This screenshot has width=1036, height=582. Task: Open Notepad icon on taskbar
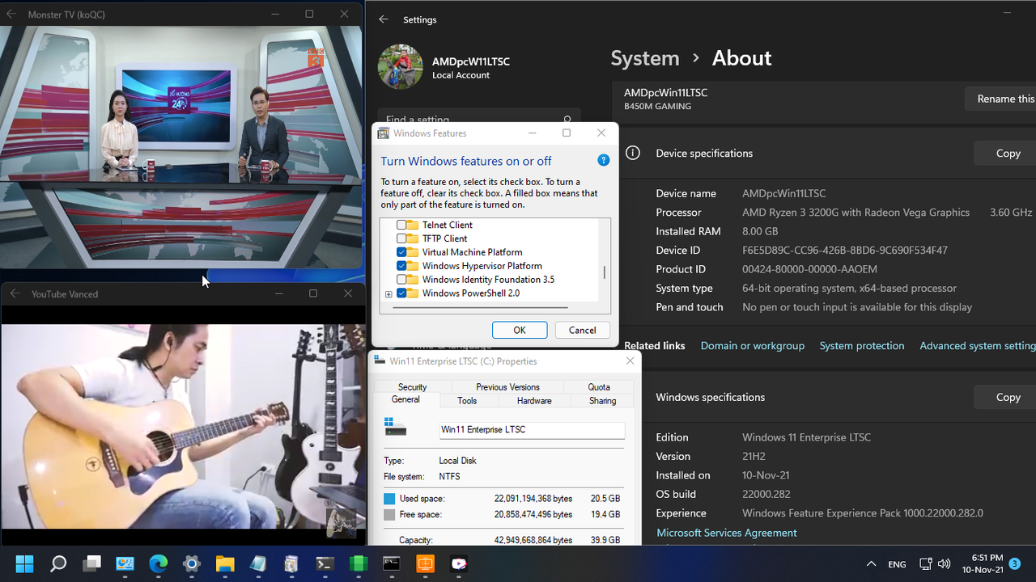258,563
